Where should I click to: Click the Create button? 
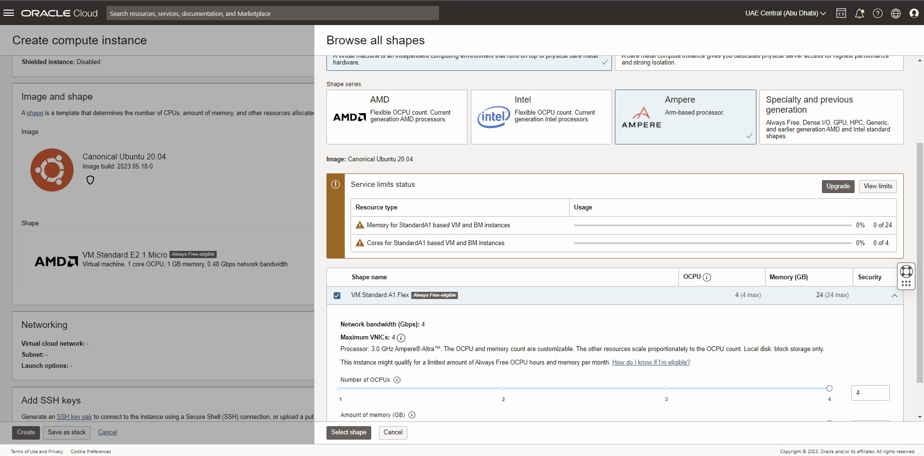click(x=26, y=432)
